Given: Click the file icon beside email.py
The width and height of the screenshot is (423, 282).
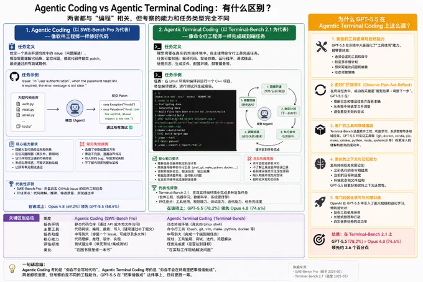Looking at the screenshot, I should point(18,115).
